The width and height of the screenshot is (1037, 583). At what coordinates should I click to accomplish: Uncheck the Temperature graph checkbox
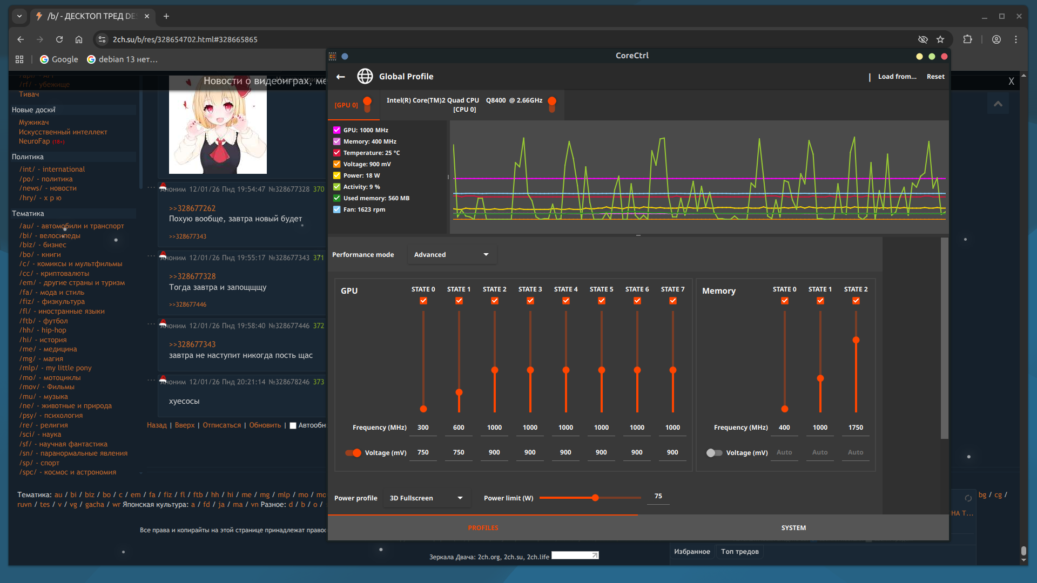pos(337,153)
